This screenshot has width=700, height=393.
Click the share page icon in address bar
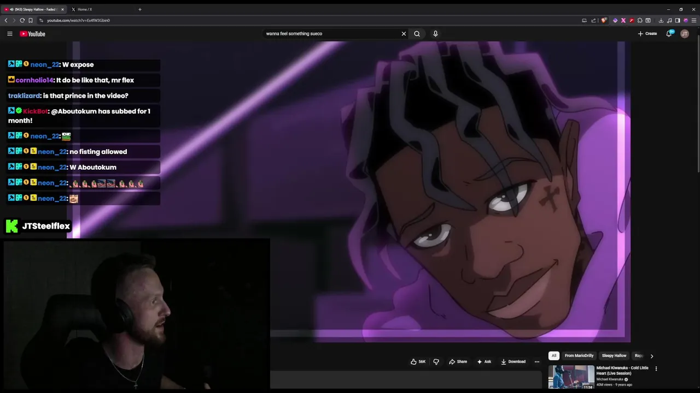point(593,20)
